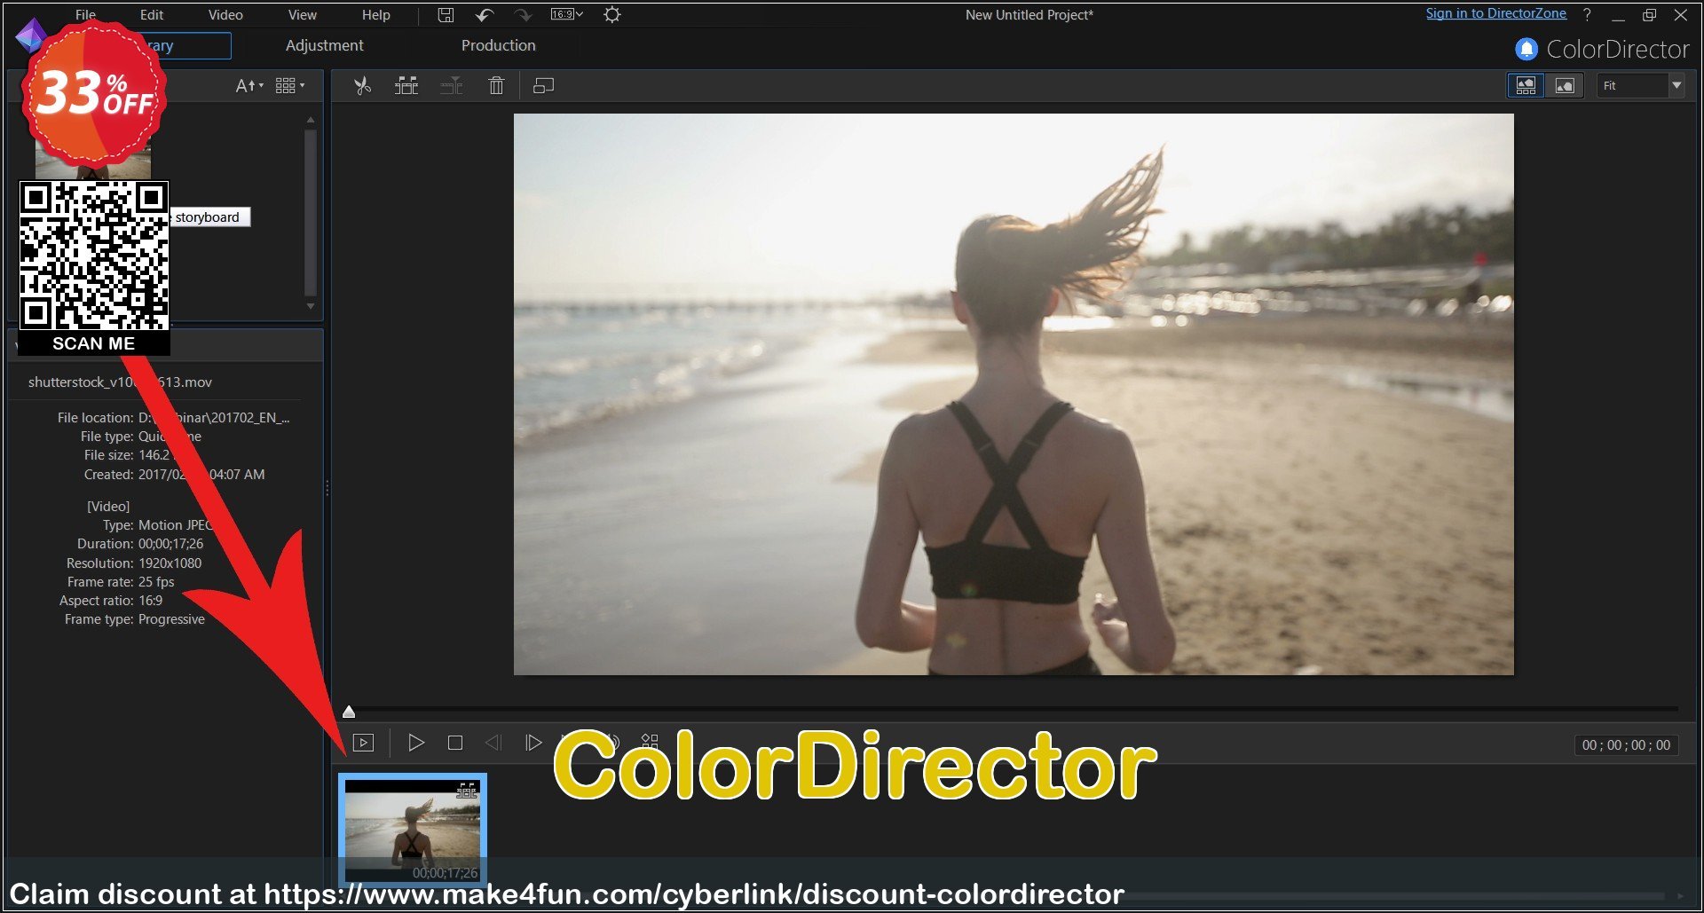Click the playhead marker on the seek bar
The width and height of the screenshot is (1704, 913).
(349, 712)
